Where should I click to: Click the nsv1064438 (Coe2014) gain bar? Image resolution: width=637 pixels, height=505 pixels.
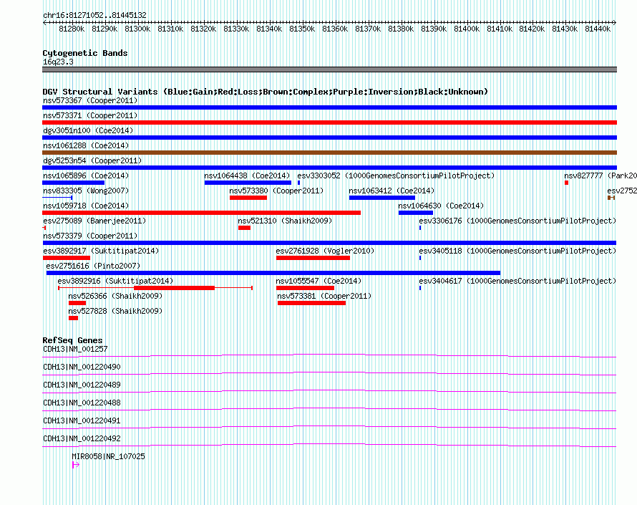point(248,183)
